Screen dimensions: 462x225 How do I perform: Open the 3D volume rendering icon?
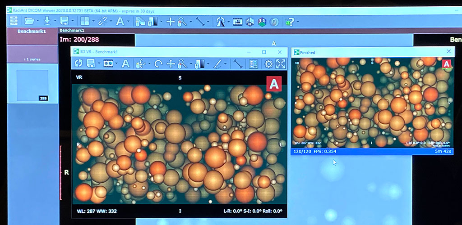pyautogui.click(x=262, y=22)
